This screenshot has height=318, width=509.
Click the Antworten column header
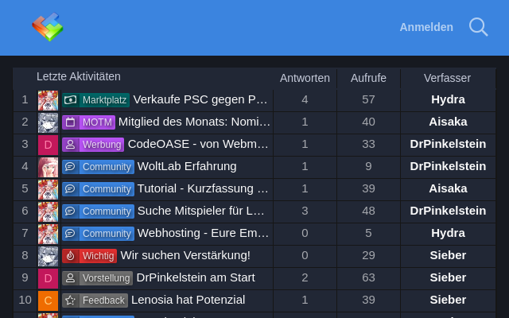click(x=305, y=78)
